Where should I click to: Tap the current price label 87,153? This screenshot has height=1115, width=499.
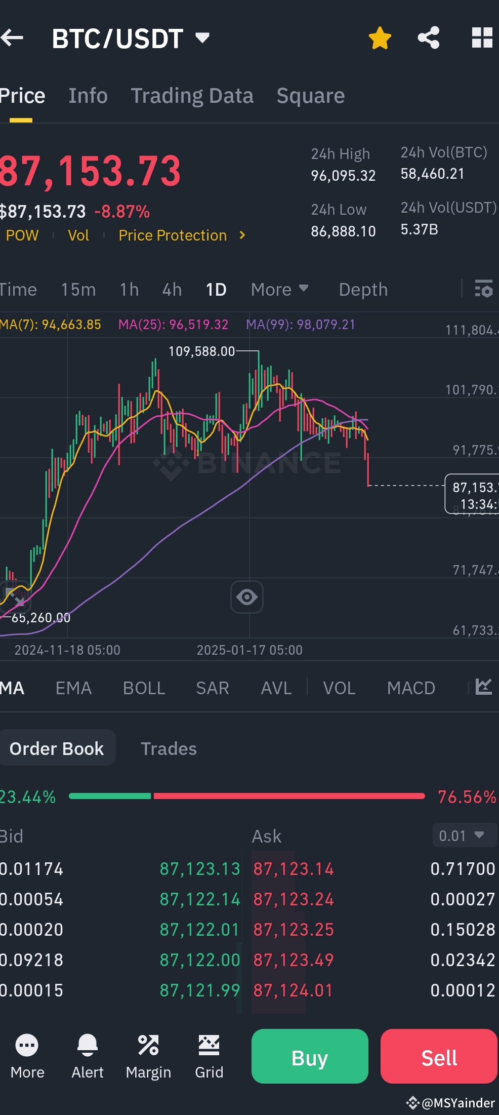(x=473, y=494)
